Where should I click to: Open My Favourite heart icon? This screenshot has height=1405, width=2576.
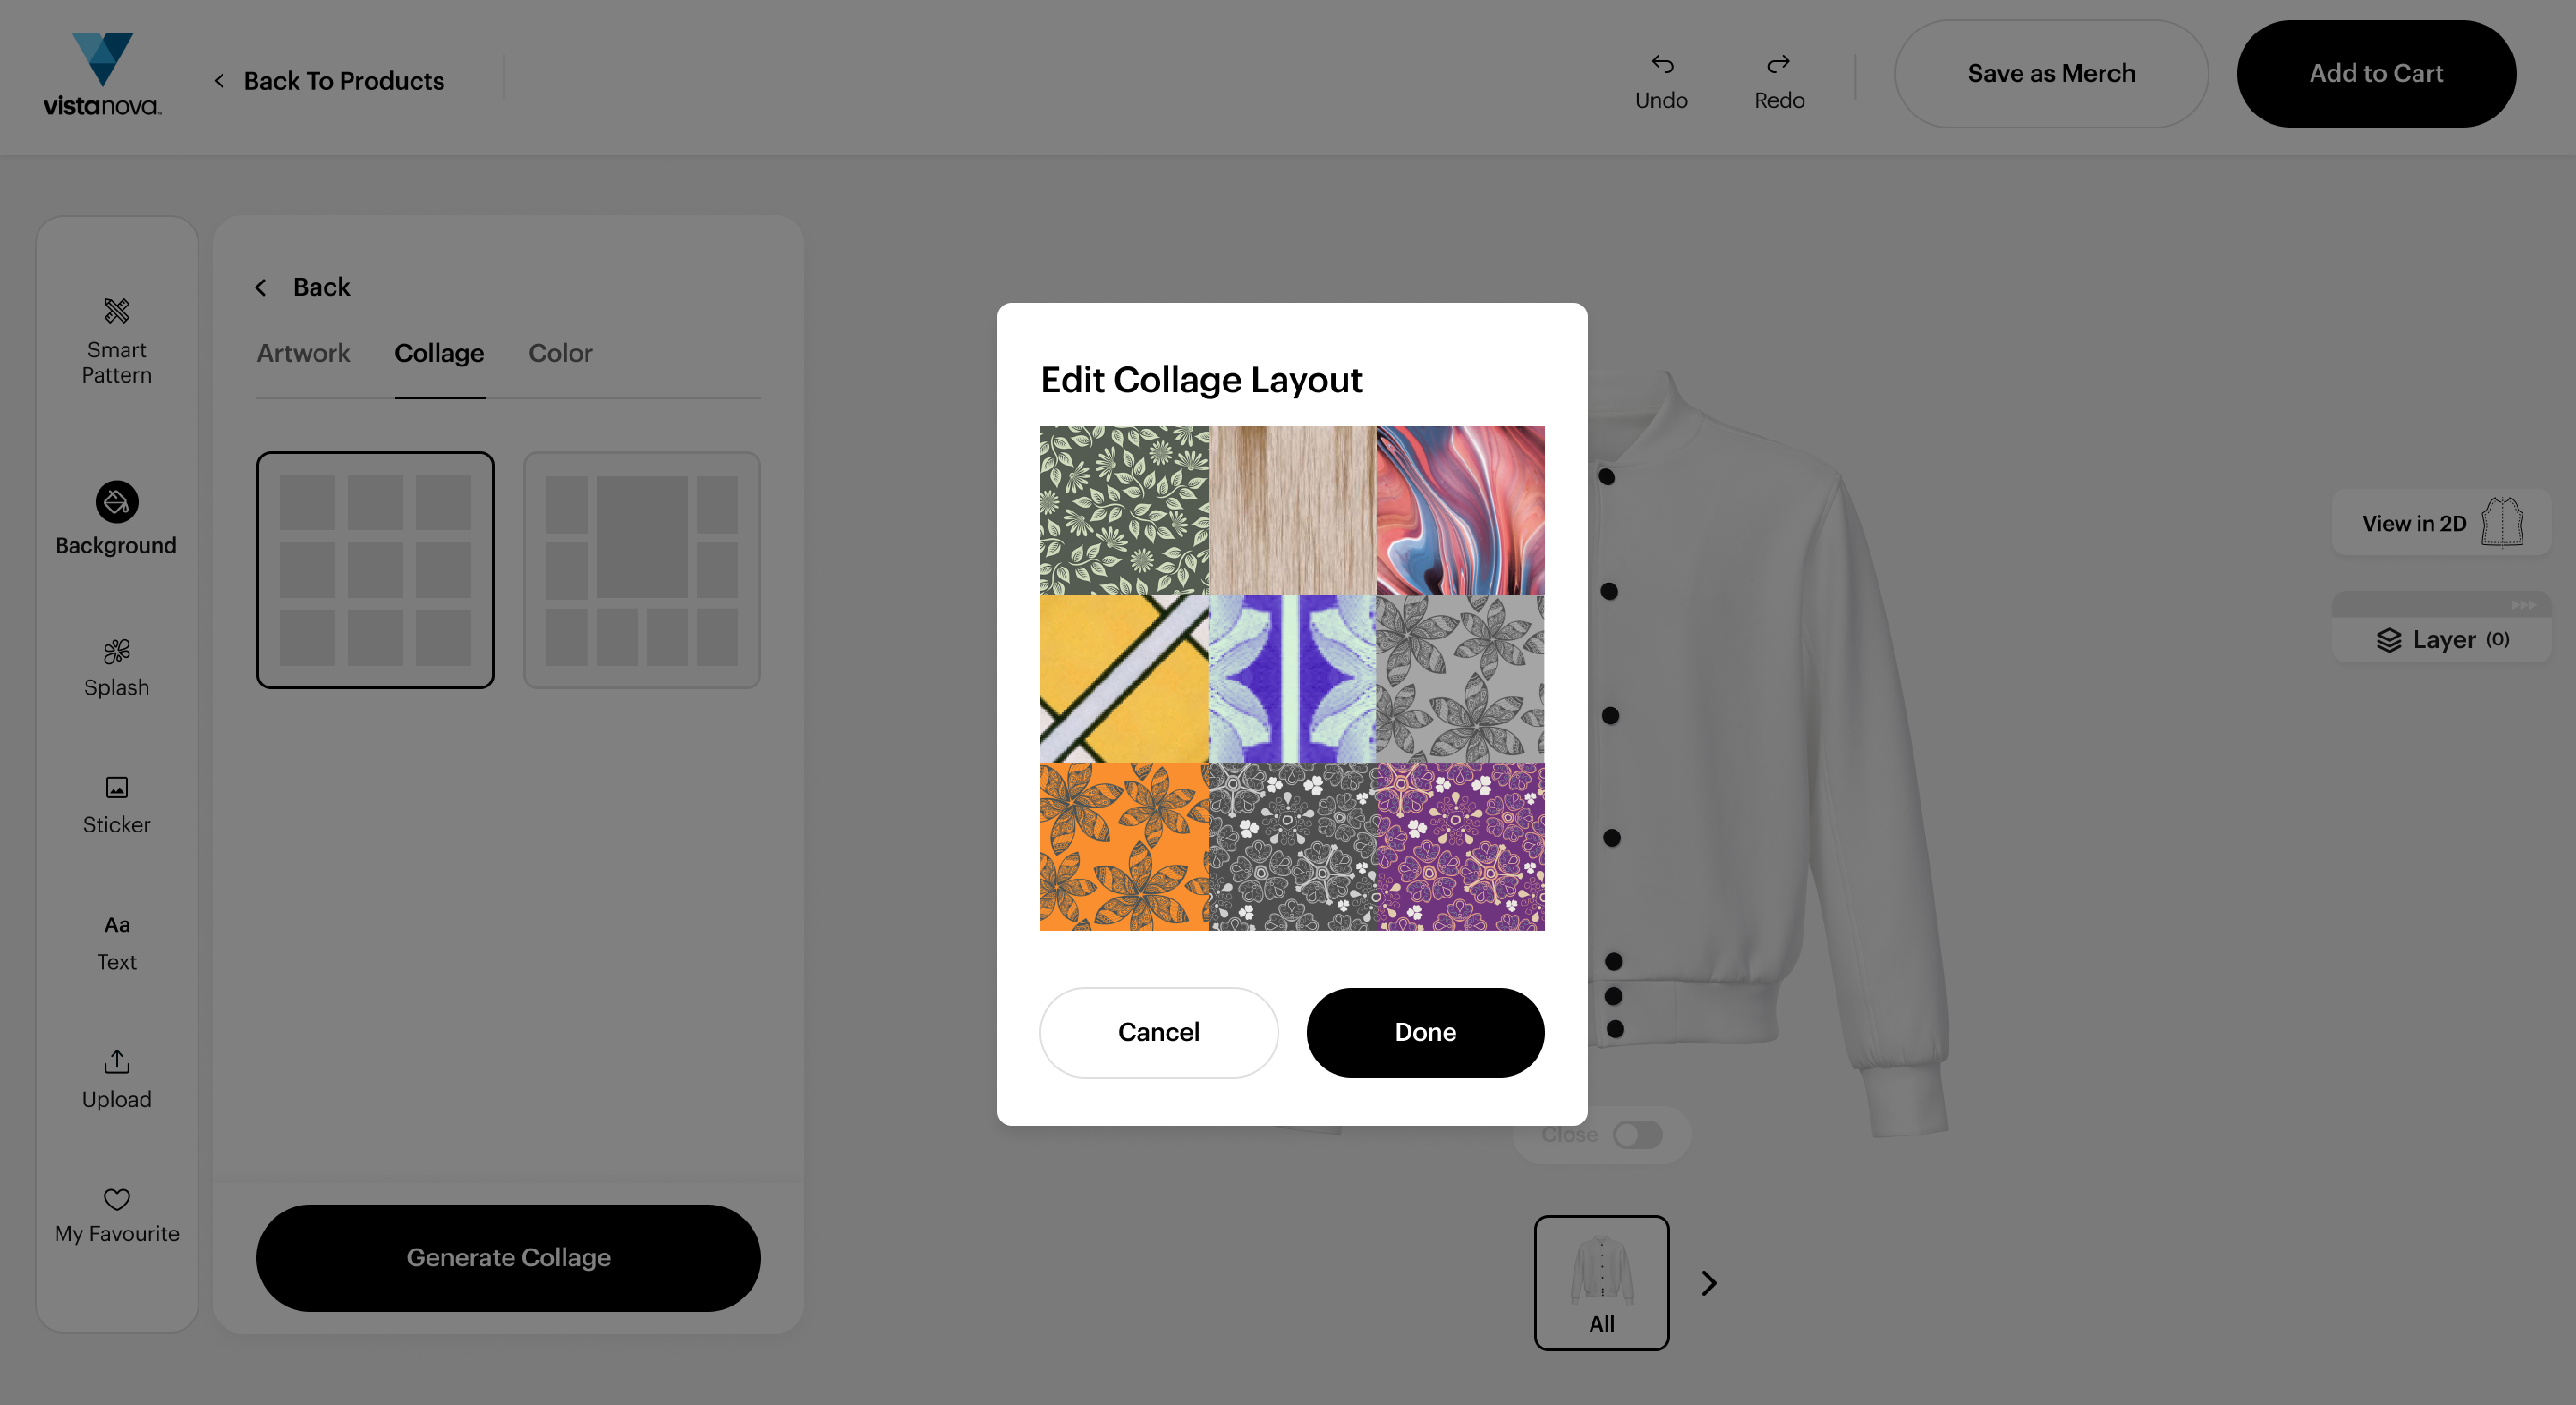(116, 1198)
